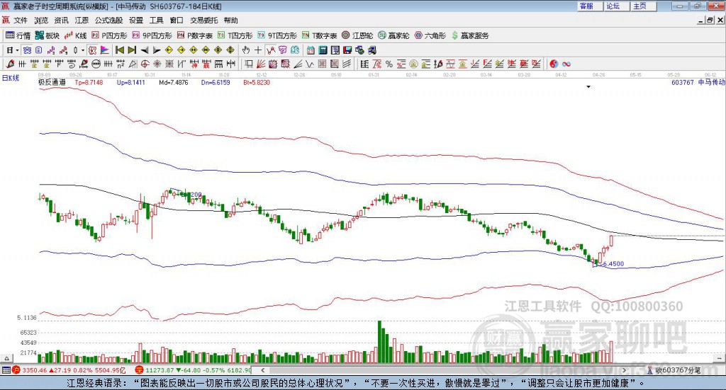Click the 深 Shenzhen index status icon

point(139,370)
